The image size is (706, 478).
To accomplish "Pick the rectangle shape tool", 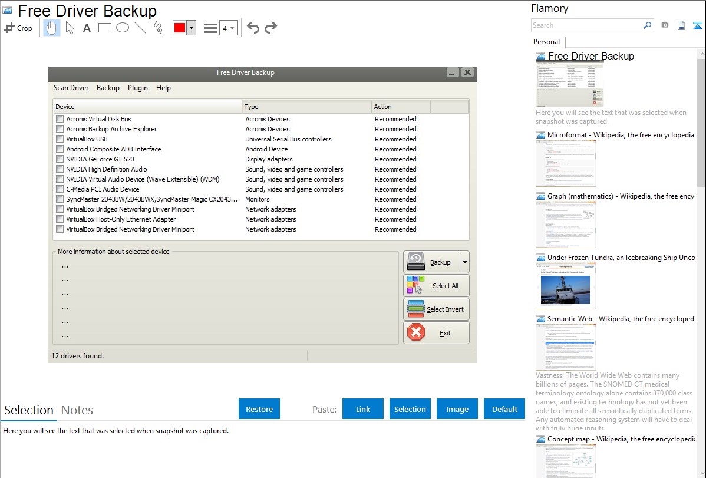I will pyautogui.click(x=105, y=28).
